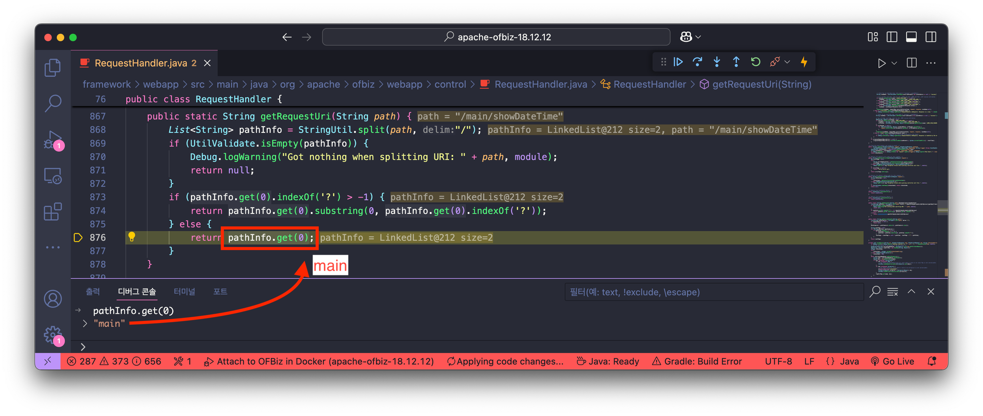
Task: Open remote window indicator in status bar
Action: (48, 361)
